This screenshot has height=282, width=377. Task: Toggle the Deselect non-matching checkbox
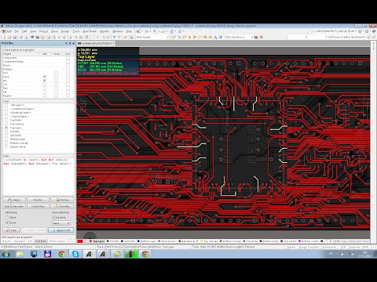click(x=54, y=217)
